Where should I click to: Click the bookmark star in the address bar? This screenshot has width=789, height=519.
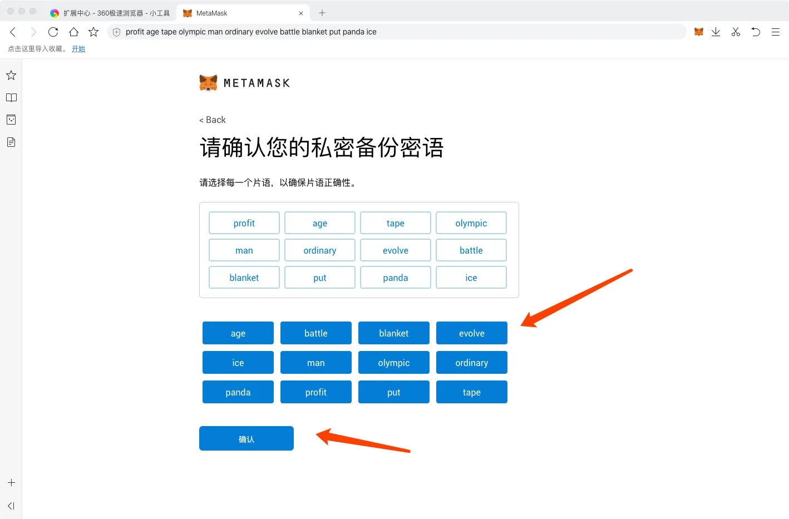(93, 32)
